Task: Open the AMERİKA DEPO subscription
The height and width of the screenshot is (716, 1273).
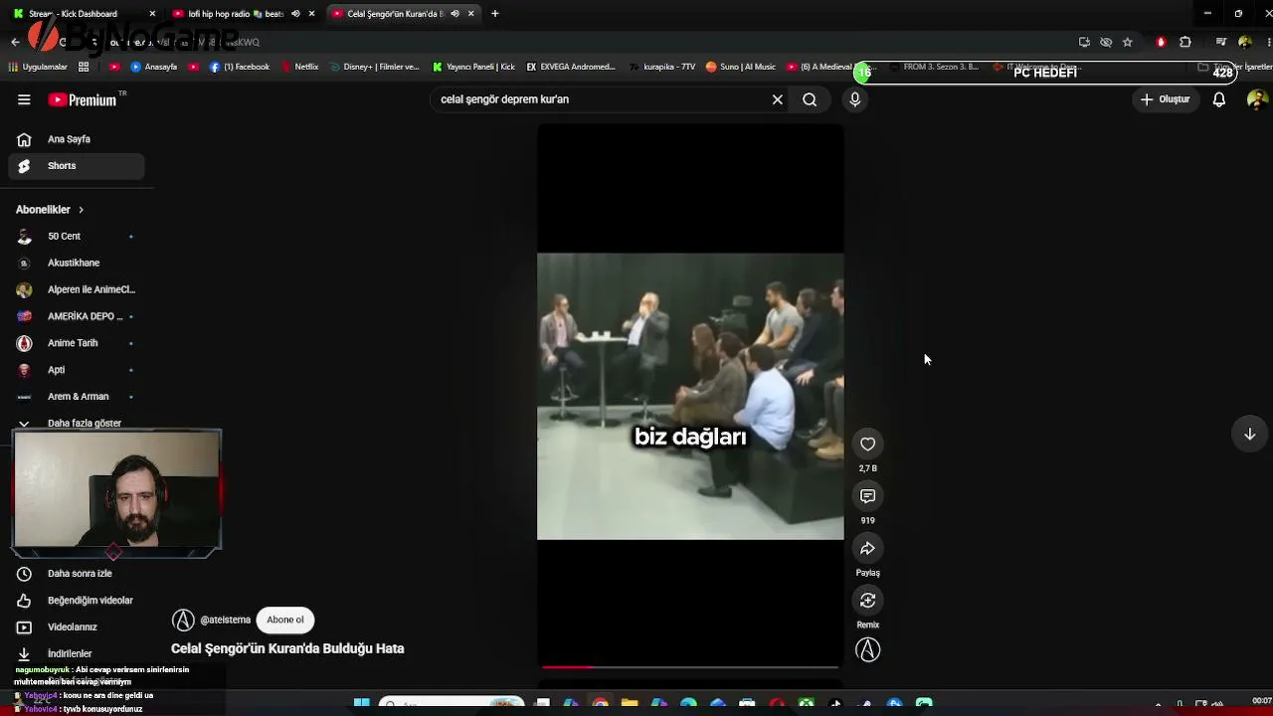Action: [x=77, y=316]
